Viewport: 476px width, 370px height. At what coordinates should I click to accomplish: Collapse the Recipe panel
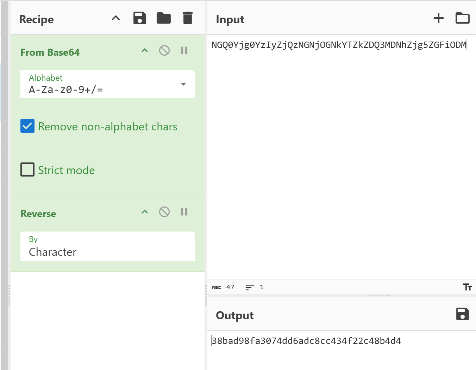[x=116, y=18]
